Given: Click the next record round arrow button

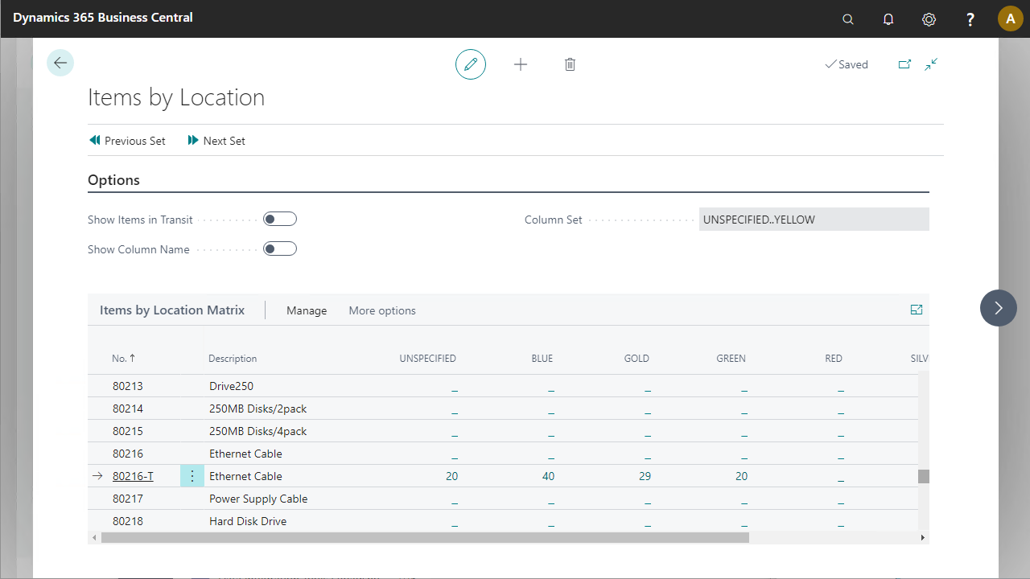Looking at the screenshot, I should coord(999,308).
